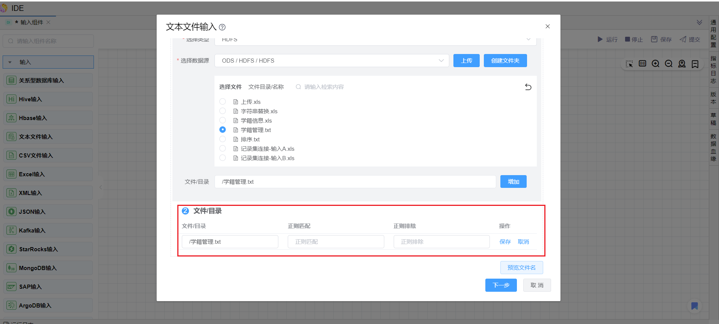719x324 pixels.
Task: Open the 草稿 side tab
Action: click(713, 119)
